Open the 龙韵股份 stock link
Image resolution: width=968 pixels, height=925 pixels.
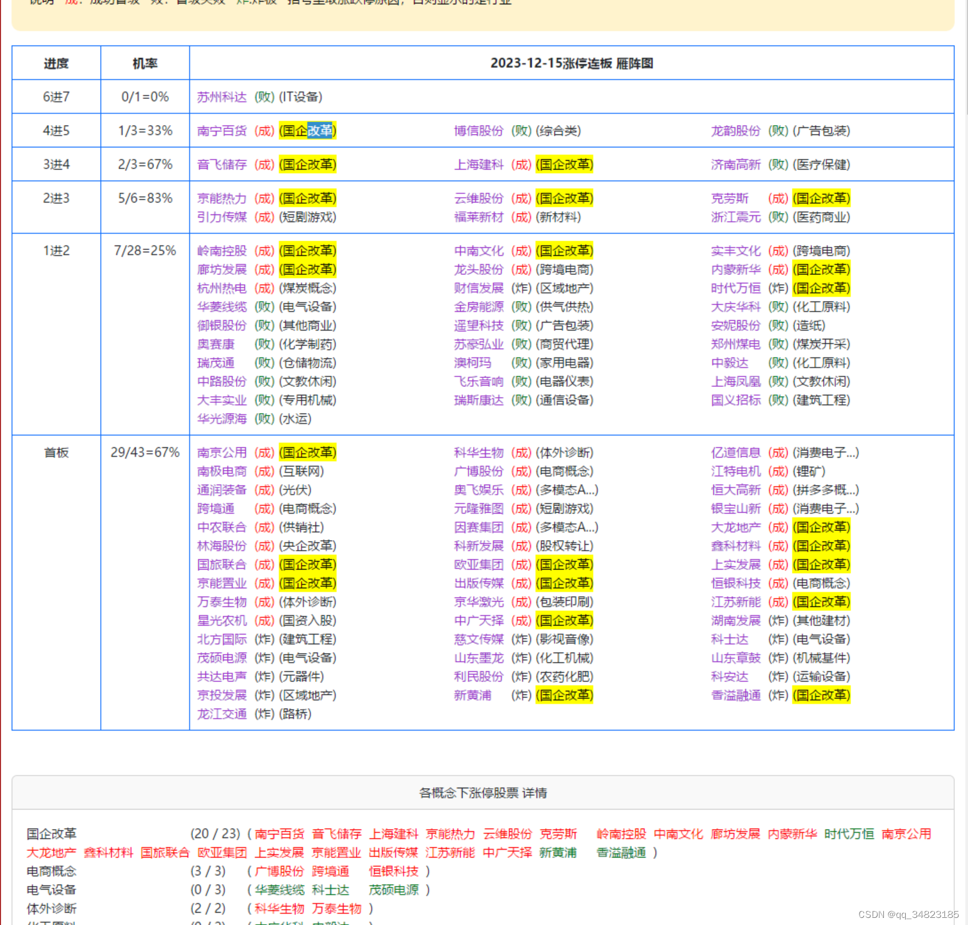coord(735,130)
